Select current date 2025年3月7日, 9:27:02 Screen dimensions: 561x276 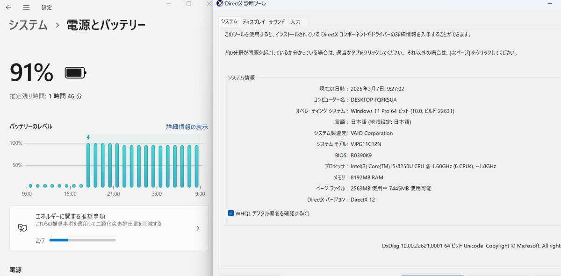tap(377, 89)
